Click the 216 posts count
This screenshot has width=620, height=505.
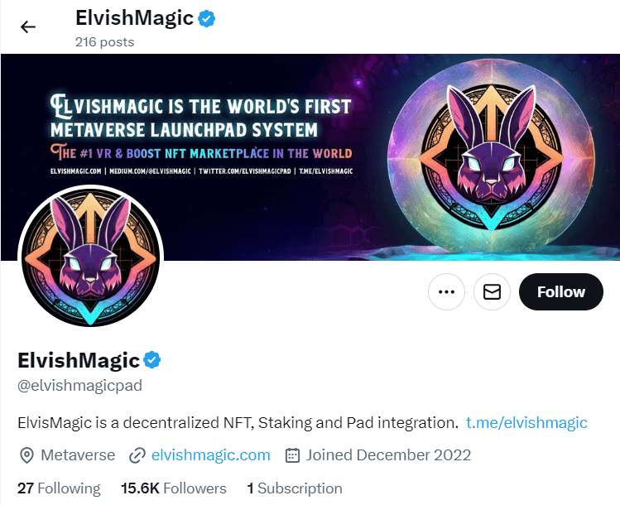click(104, 41)
